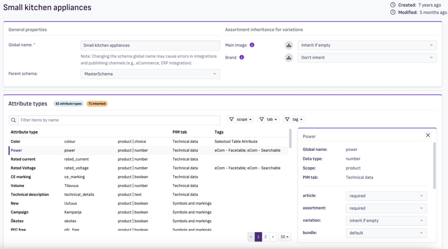Image resolution: width=448 pixels, height=249 pixels.
Task: Edit the Global name input field
Action: pos(150,45)
